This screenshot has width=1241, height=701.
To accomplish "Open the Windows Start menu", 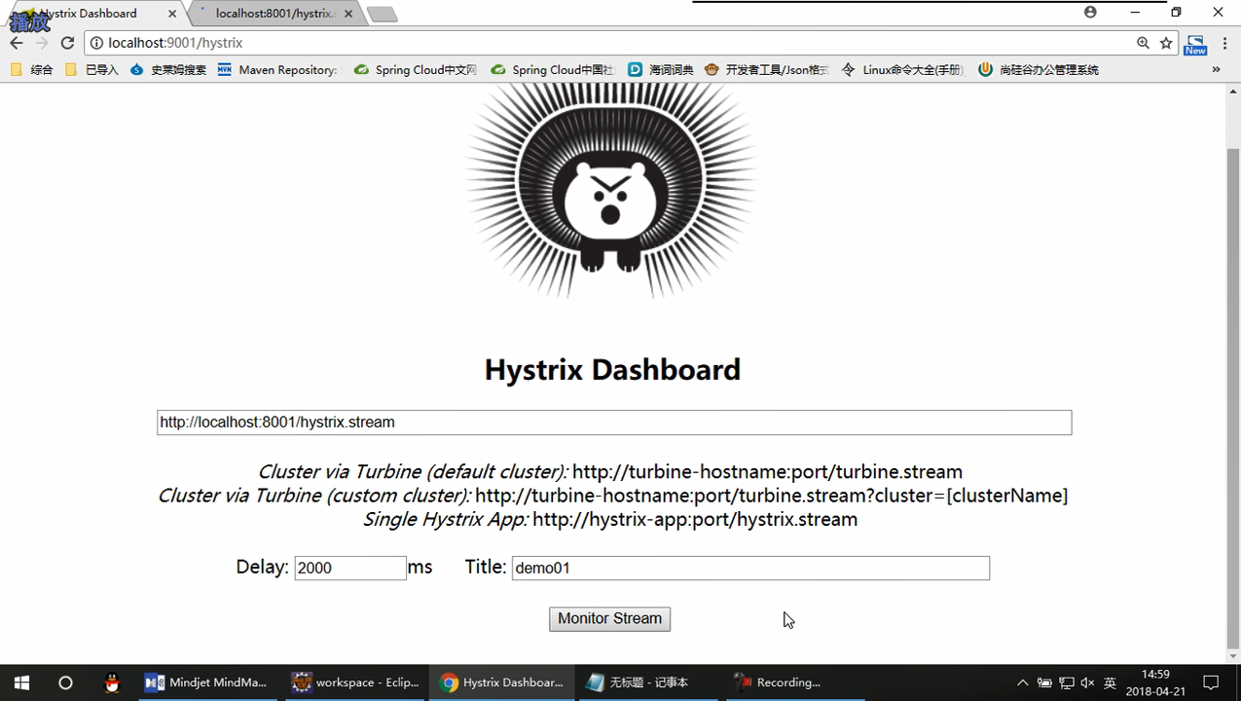I will [x=21, y=683].
